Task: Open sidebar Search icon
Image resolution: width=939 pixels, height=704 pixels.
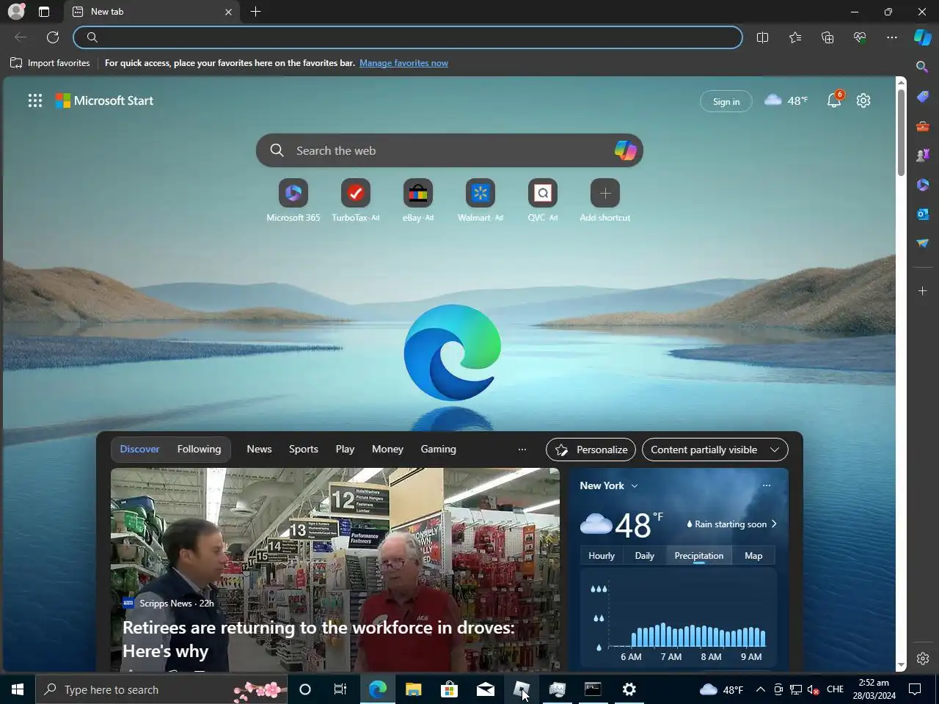Action: (922, 67)
